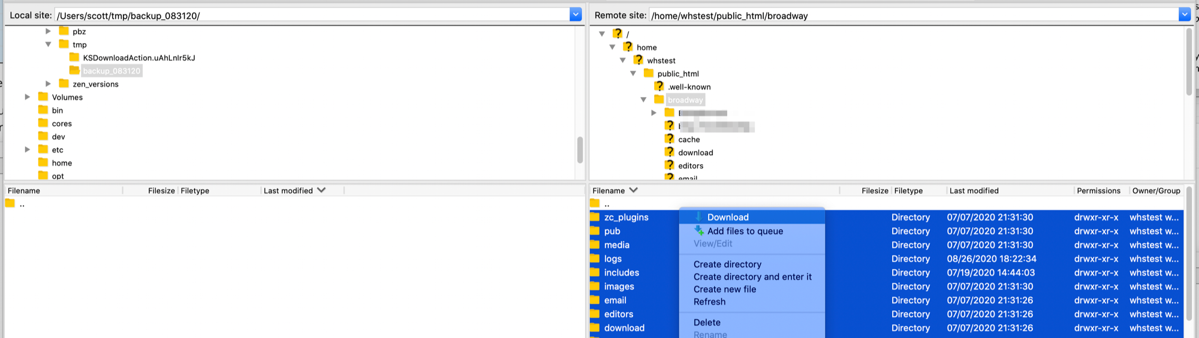Select the local home folder icon
The image size is (1199, 338).
coord(43,162)
